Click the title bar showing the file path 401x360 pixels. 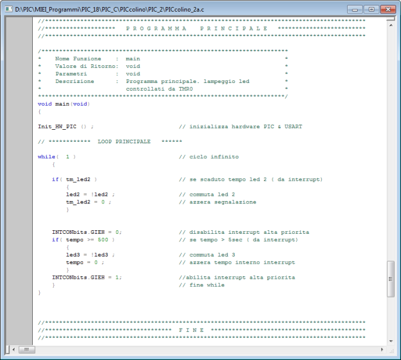click(176, 9)
